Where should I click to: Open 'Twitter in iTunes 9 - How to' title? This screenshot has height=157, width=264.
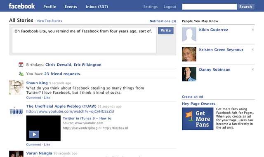coord(87,118)
